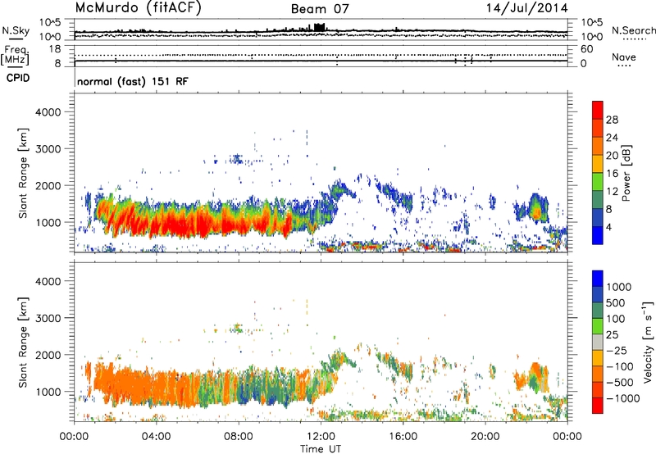
Task: Select the "N.Sky" legend label
Action: pyautogui.click(x=16, y=30)
